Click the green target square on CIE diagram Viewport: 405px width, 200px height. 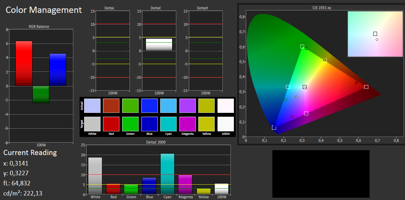[x=302, y=46]
